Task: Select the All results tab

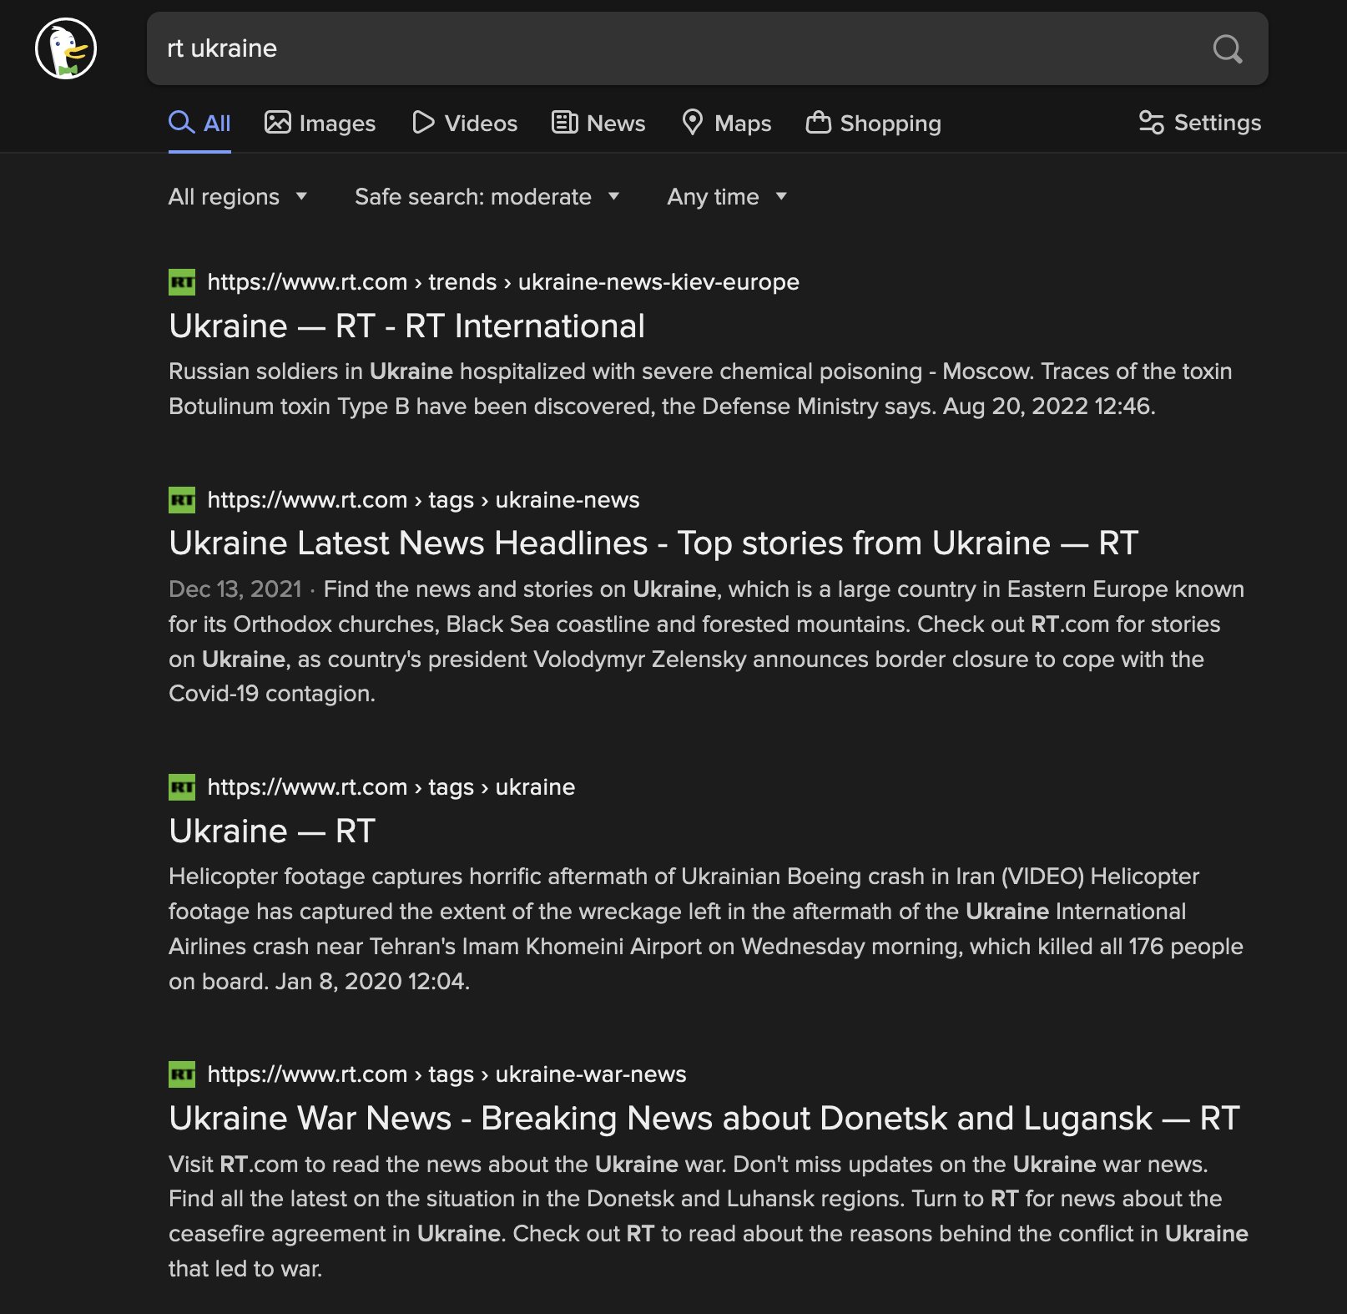Action: (x=199, y=124)
